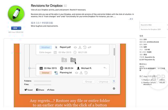168x110 pixels.
Task: Click the Premium version in-app purchase row
Action: [x=153, y=80]
